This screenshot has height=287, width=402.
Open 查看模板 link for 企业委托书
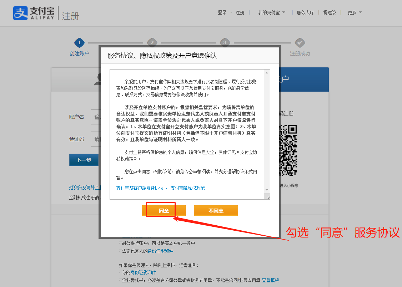point(271,280)
